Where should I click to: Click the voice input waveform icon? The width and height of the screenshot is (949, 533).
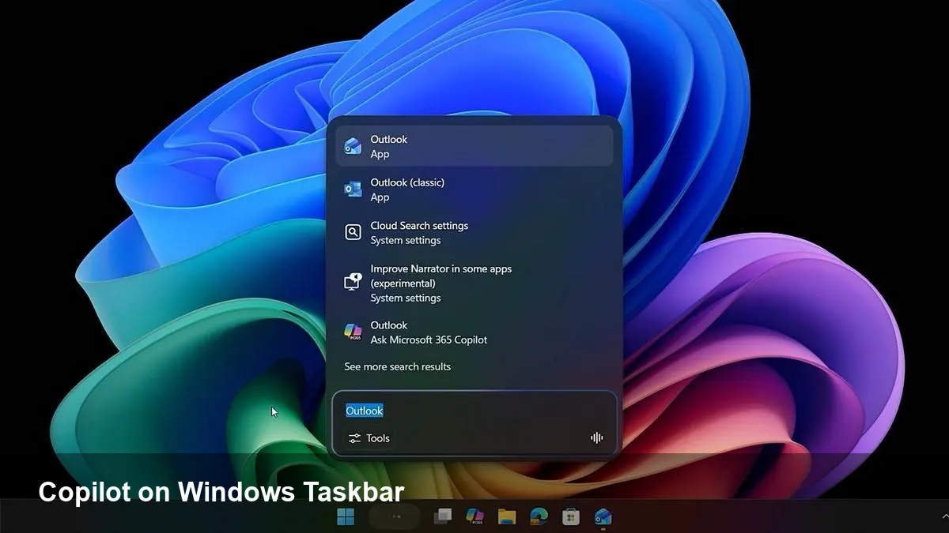596,438
